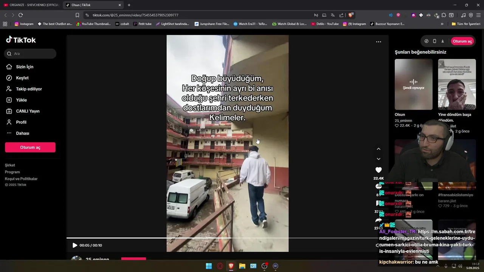Open the Brave VPN shield icon
The image size is (484, 272).
471,15
